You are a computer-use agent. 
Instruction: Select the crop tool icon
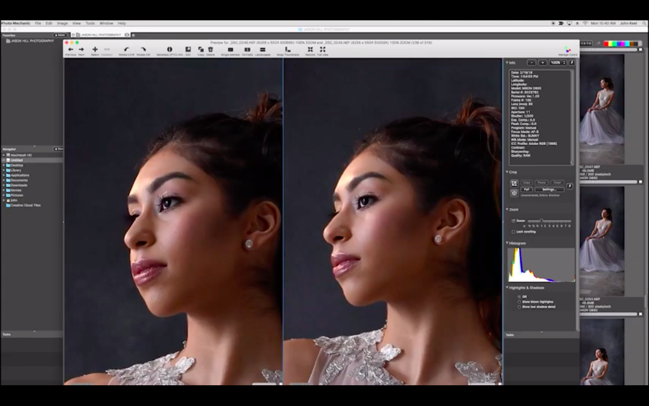pyautogui.click(x=514, y=184)
